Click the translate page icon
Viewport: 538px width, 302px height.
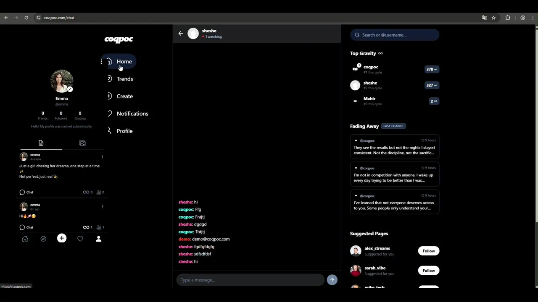[484, 18]
